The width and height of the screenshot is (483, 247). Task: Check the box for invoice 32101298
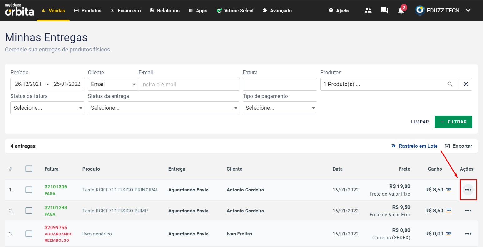[x=29, y=211]
